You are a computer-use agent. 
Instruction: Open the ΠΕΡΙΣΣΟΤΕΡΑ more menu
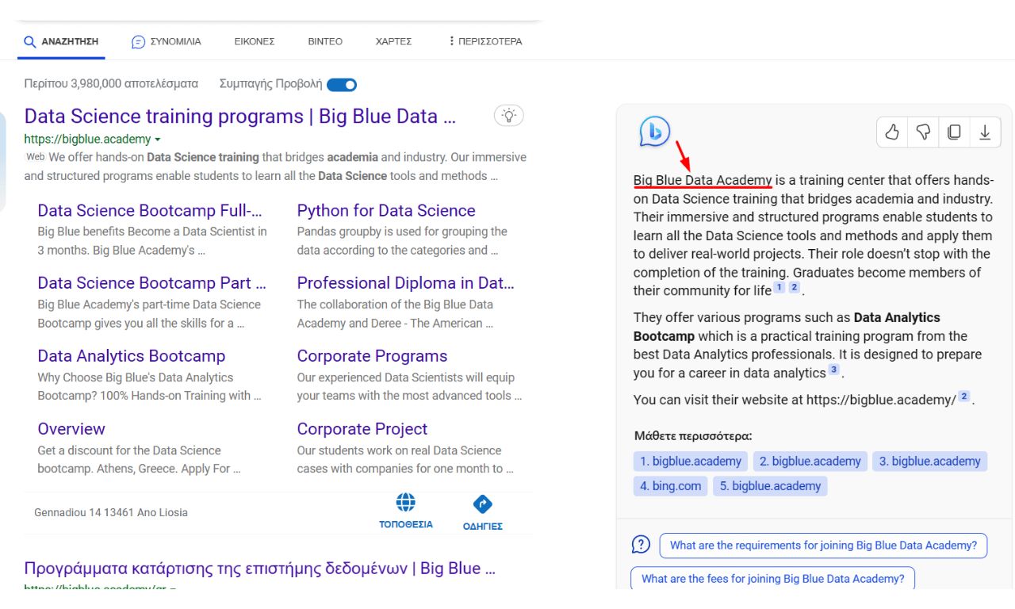(485, 41)
